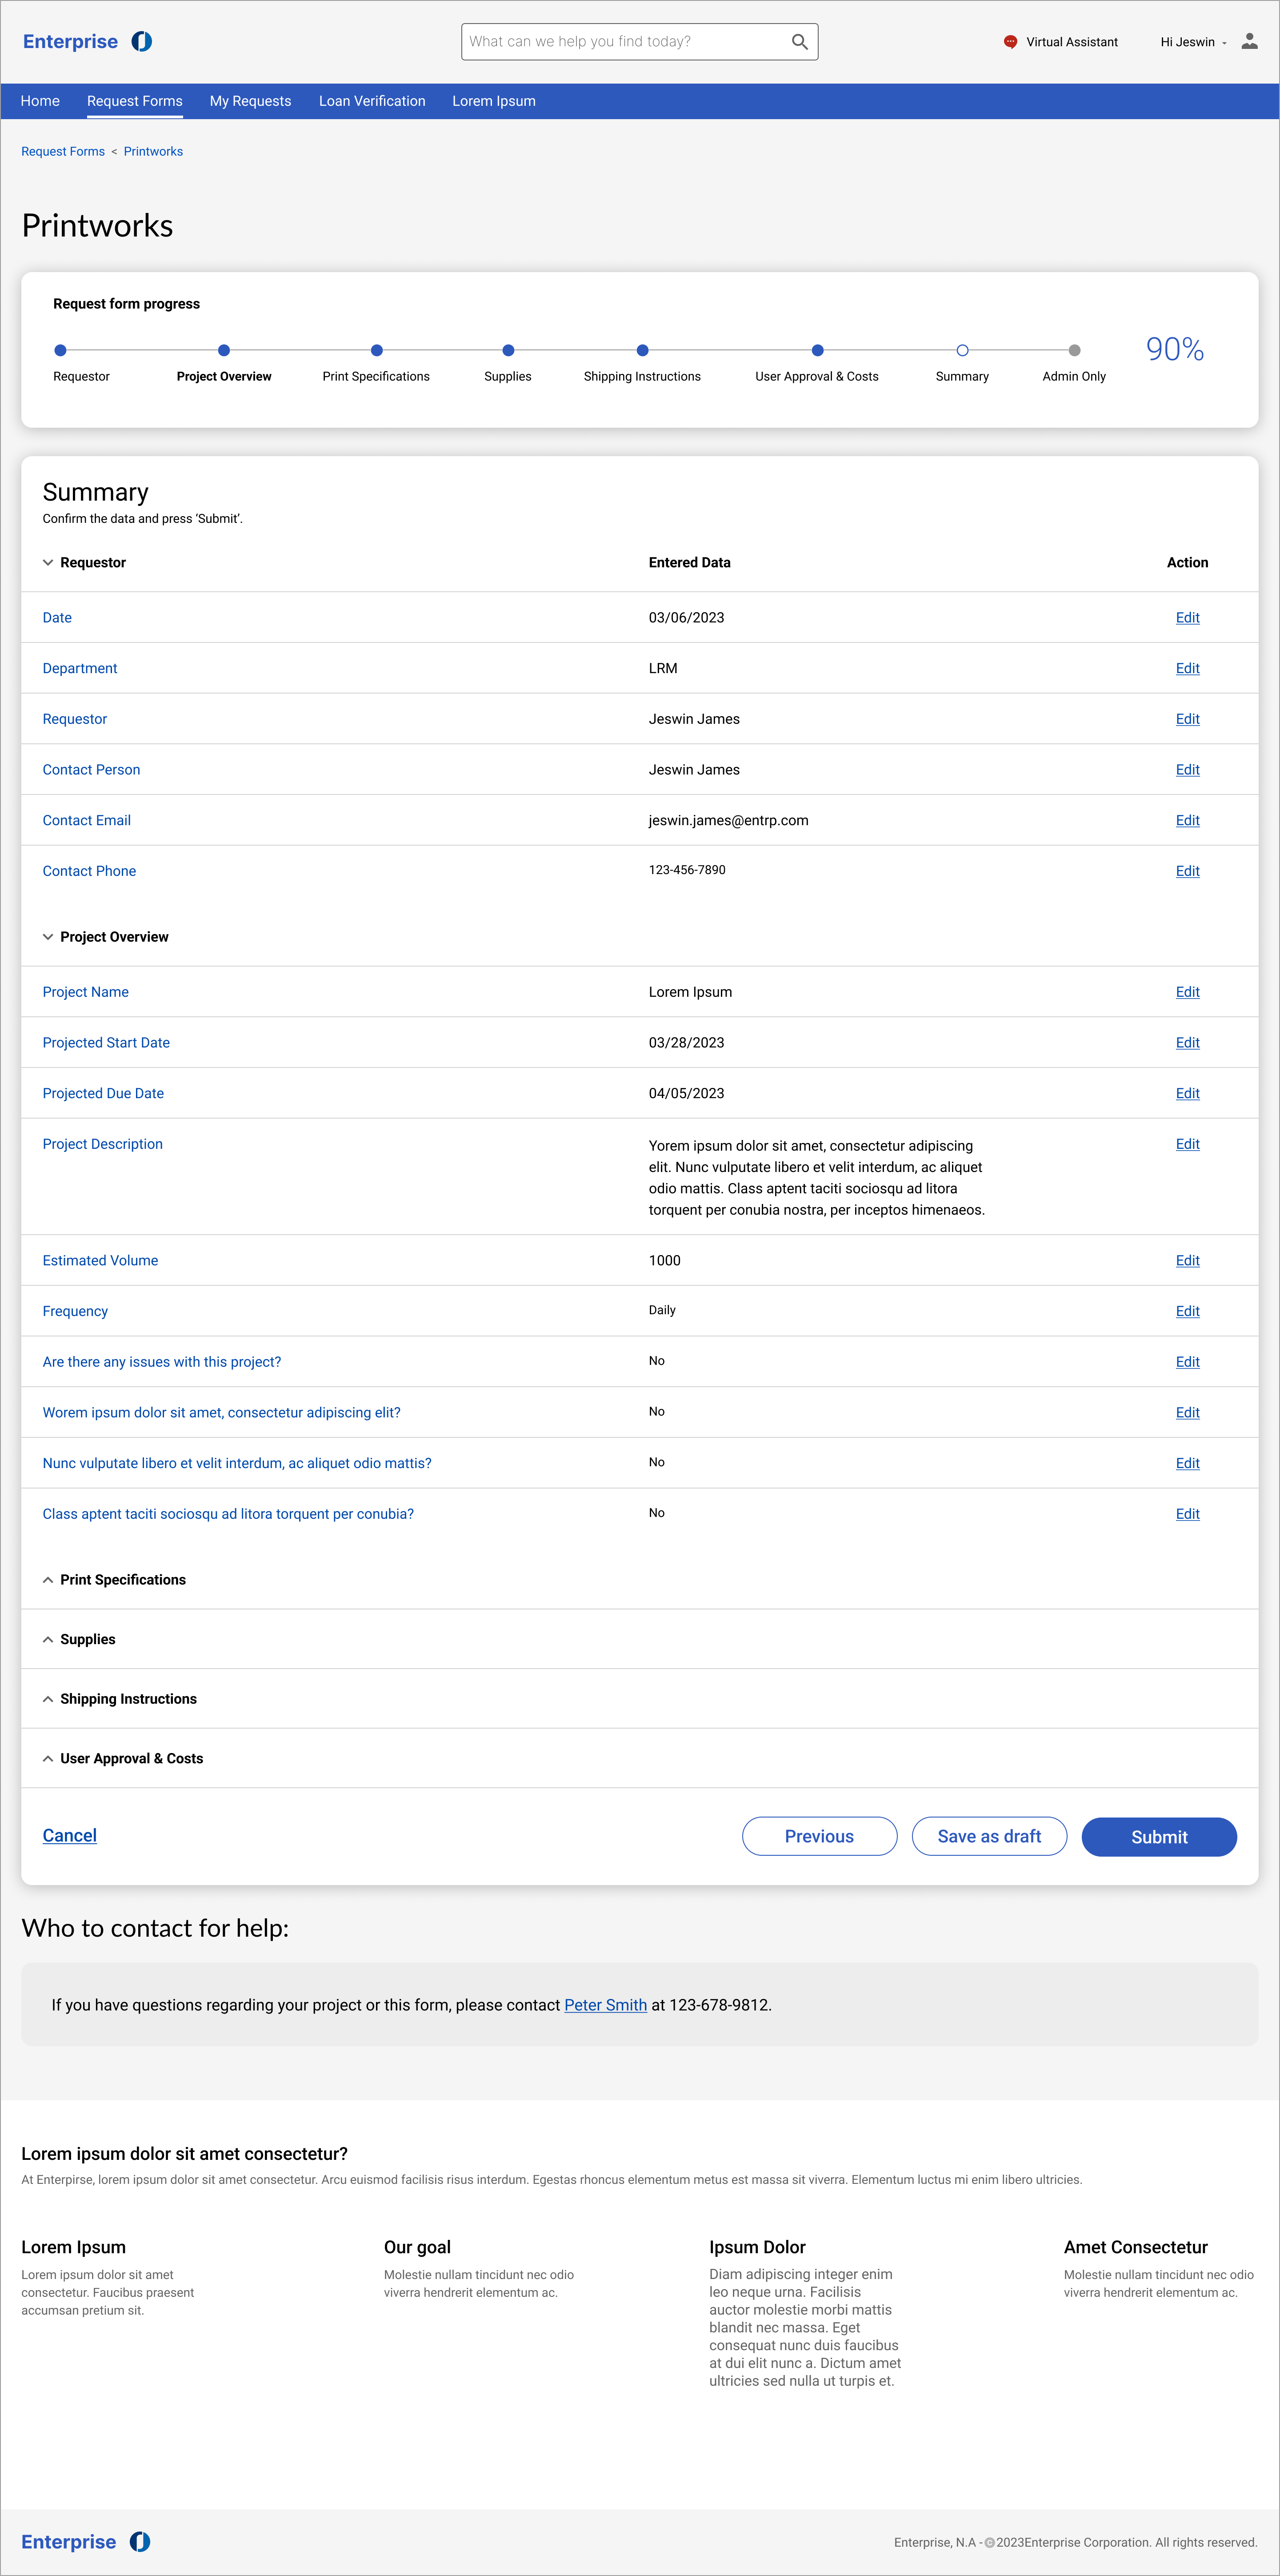Click the user profile avatar icon
This screenshot has height=2576, width=1280.
[x=1249, y=41]
